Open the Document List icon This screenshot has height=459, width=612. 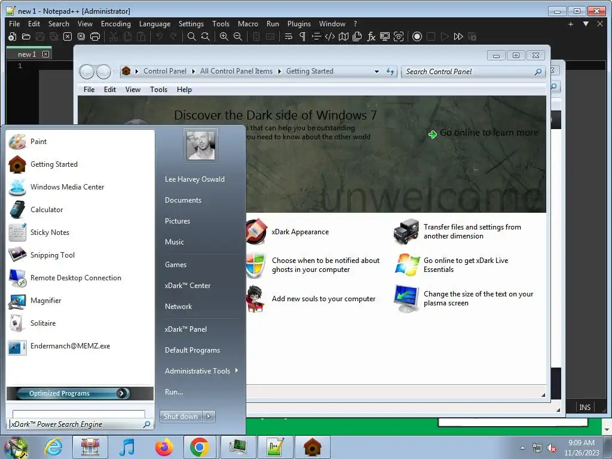pyautogui.click(x=357, y=36)
